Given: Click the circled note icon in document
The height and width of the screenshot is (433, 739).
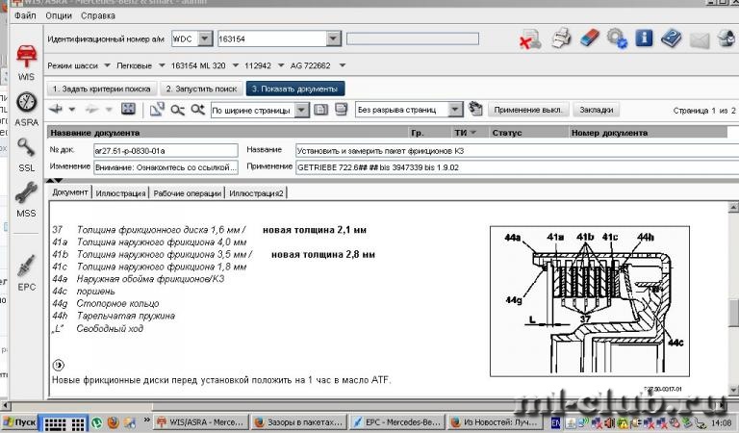Looking at the screenshot, I should pyautogui.click(x=59, y=365).
